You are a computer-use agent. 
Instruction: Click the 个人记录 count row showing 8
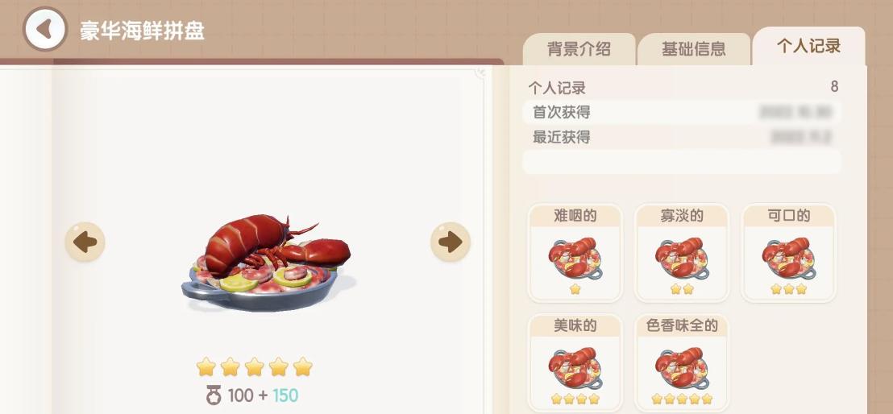682,88
